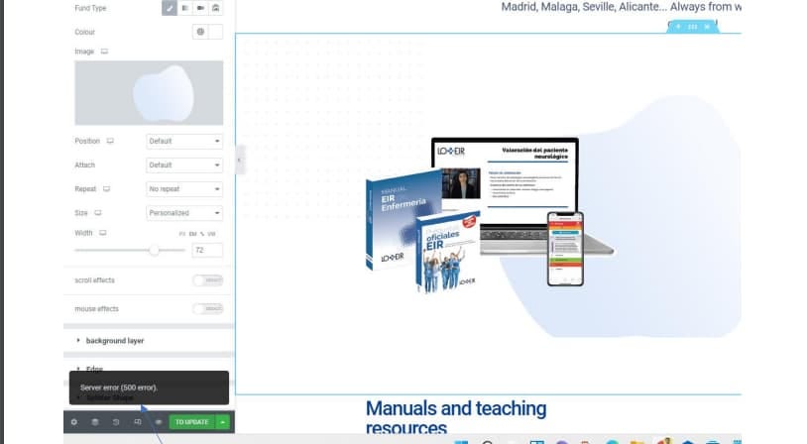This screenshot has height=444, width=807.
Task: Choose the background image thumbnail
Action: point(149,93)
